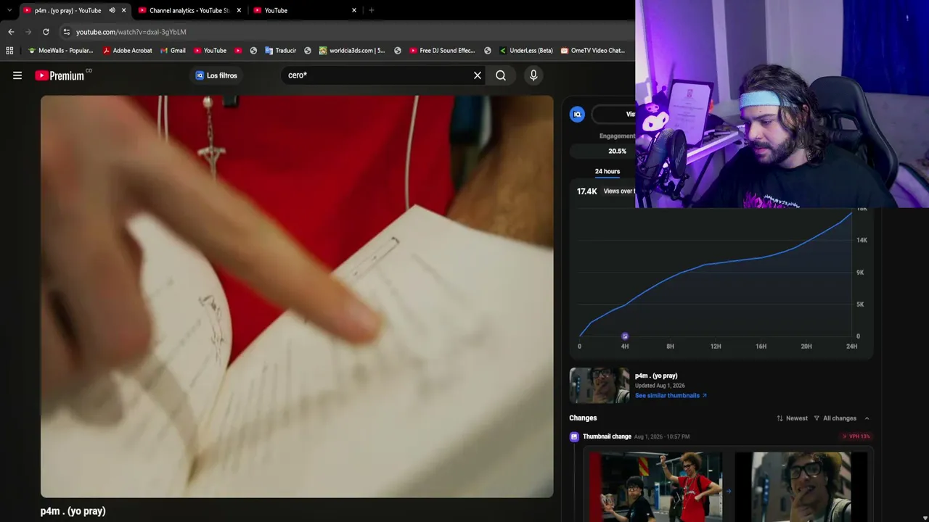The width and height of the screenshot is (929, 522).
Task: Open the YouTube bookmark in bookmarks bar
Action: click(x=210, y=51)
